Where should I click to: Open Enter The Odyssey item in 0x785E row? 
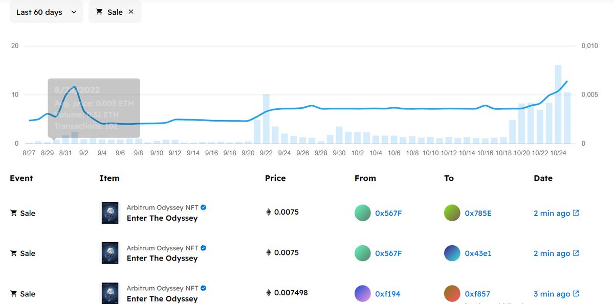click(162, 218)
